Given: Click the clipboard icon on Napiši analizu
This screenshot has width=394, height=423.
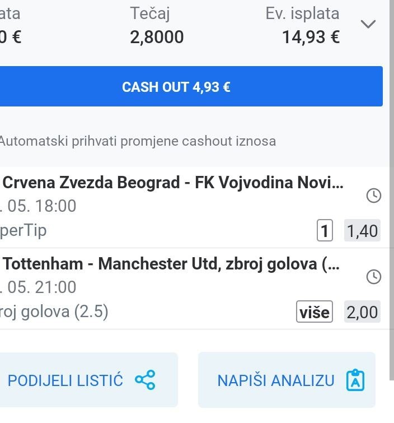Looking at the screenshot, I should (x=355, y=380).
